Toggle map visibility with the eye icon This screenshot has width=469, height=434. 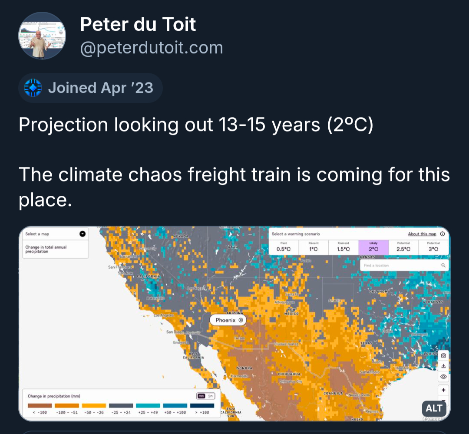443,376
